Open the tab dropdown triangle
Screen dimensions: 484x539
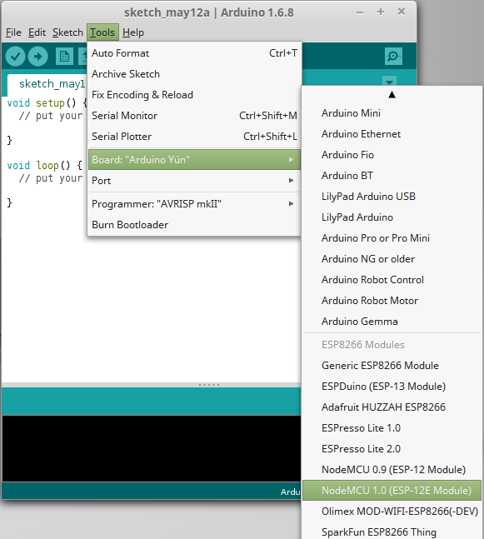[x=390, y=82]
